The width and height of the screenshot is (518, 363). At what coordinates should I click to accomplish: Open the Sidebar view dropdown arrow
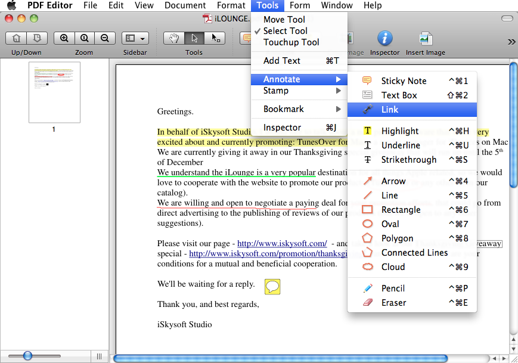click(142, 38)
